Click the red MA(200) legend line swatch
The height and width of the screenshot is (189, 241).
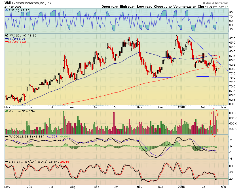tap(7, 42)
